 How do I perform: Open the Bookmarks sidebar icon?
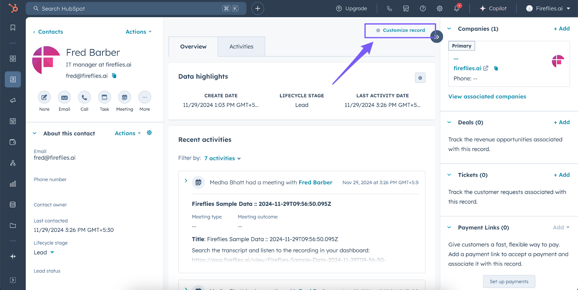tap(13, 28)
